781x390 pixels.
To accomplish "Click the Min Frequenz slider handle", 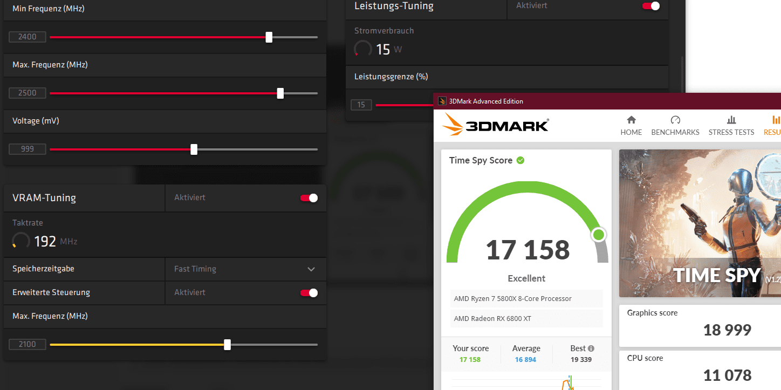I will pyautogui.click(x=269, y=37).
